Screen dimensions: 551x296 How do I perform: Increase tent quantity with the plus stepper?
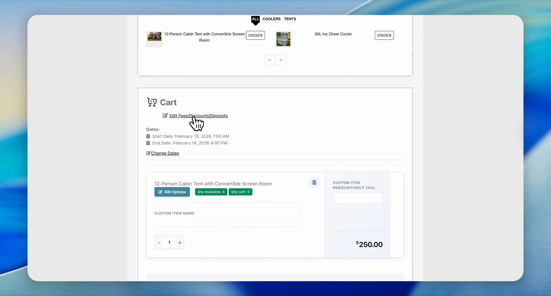[179, 242]
